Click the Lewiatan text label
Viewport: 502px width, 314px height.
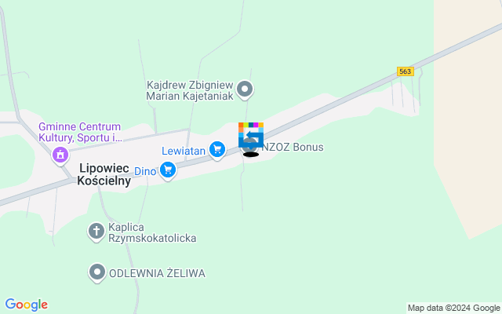click(184, 151)
